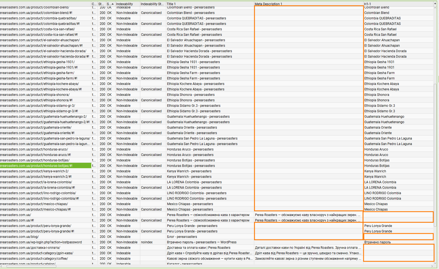Image resolution: width=439 pixels, height=269 pixels.
Task: Select the доставка-і-оплата/ URL row
Action: [30, 248]
